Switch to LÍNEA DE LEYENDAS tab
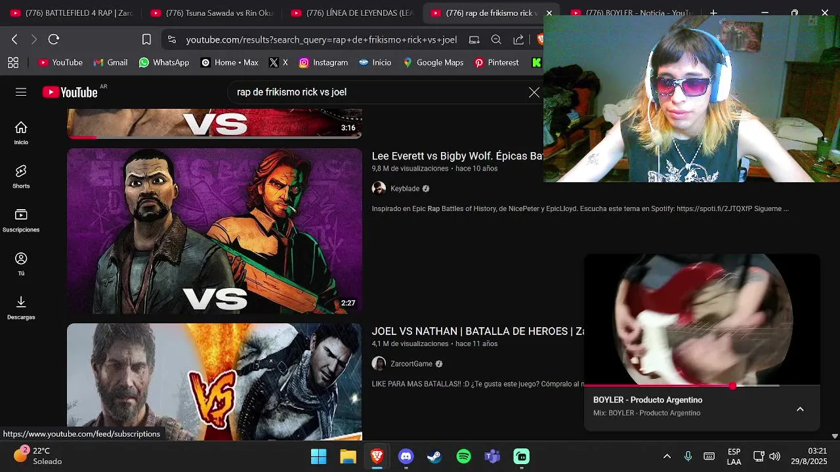The image size is (840, 472). [x=353, y=13]
